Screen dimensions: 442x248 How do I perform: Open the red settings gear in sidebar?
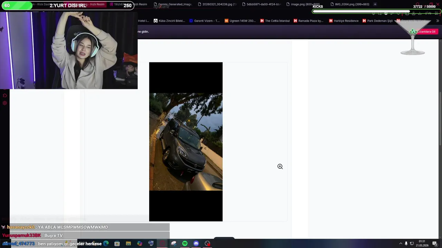5,103
